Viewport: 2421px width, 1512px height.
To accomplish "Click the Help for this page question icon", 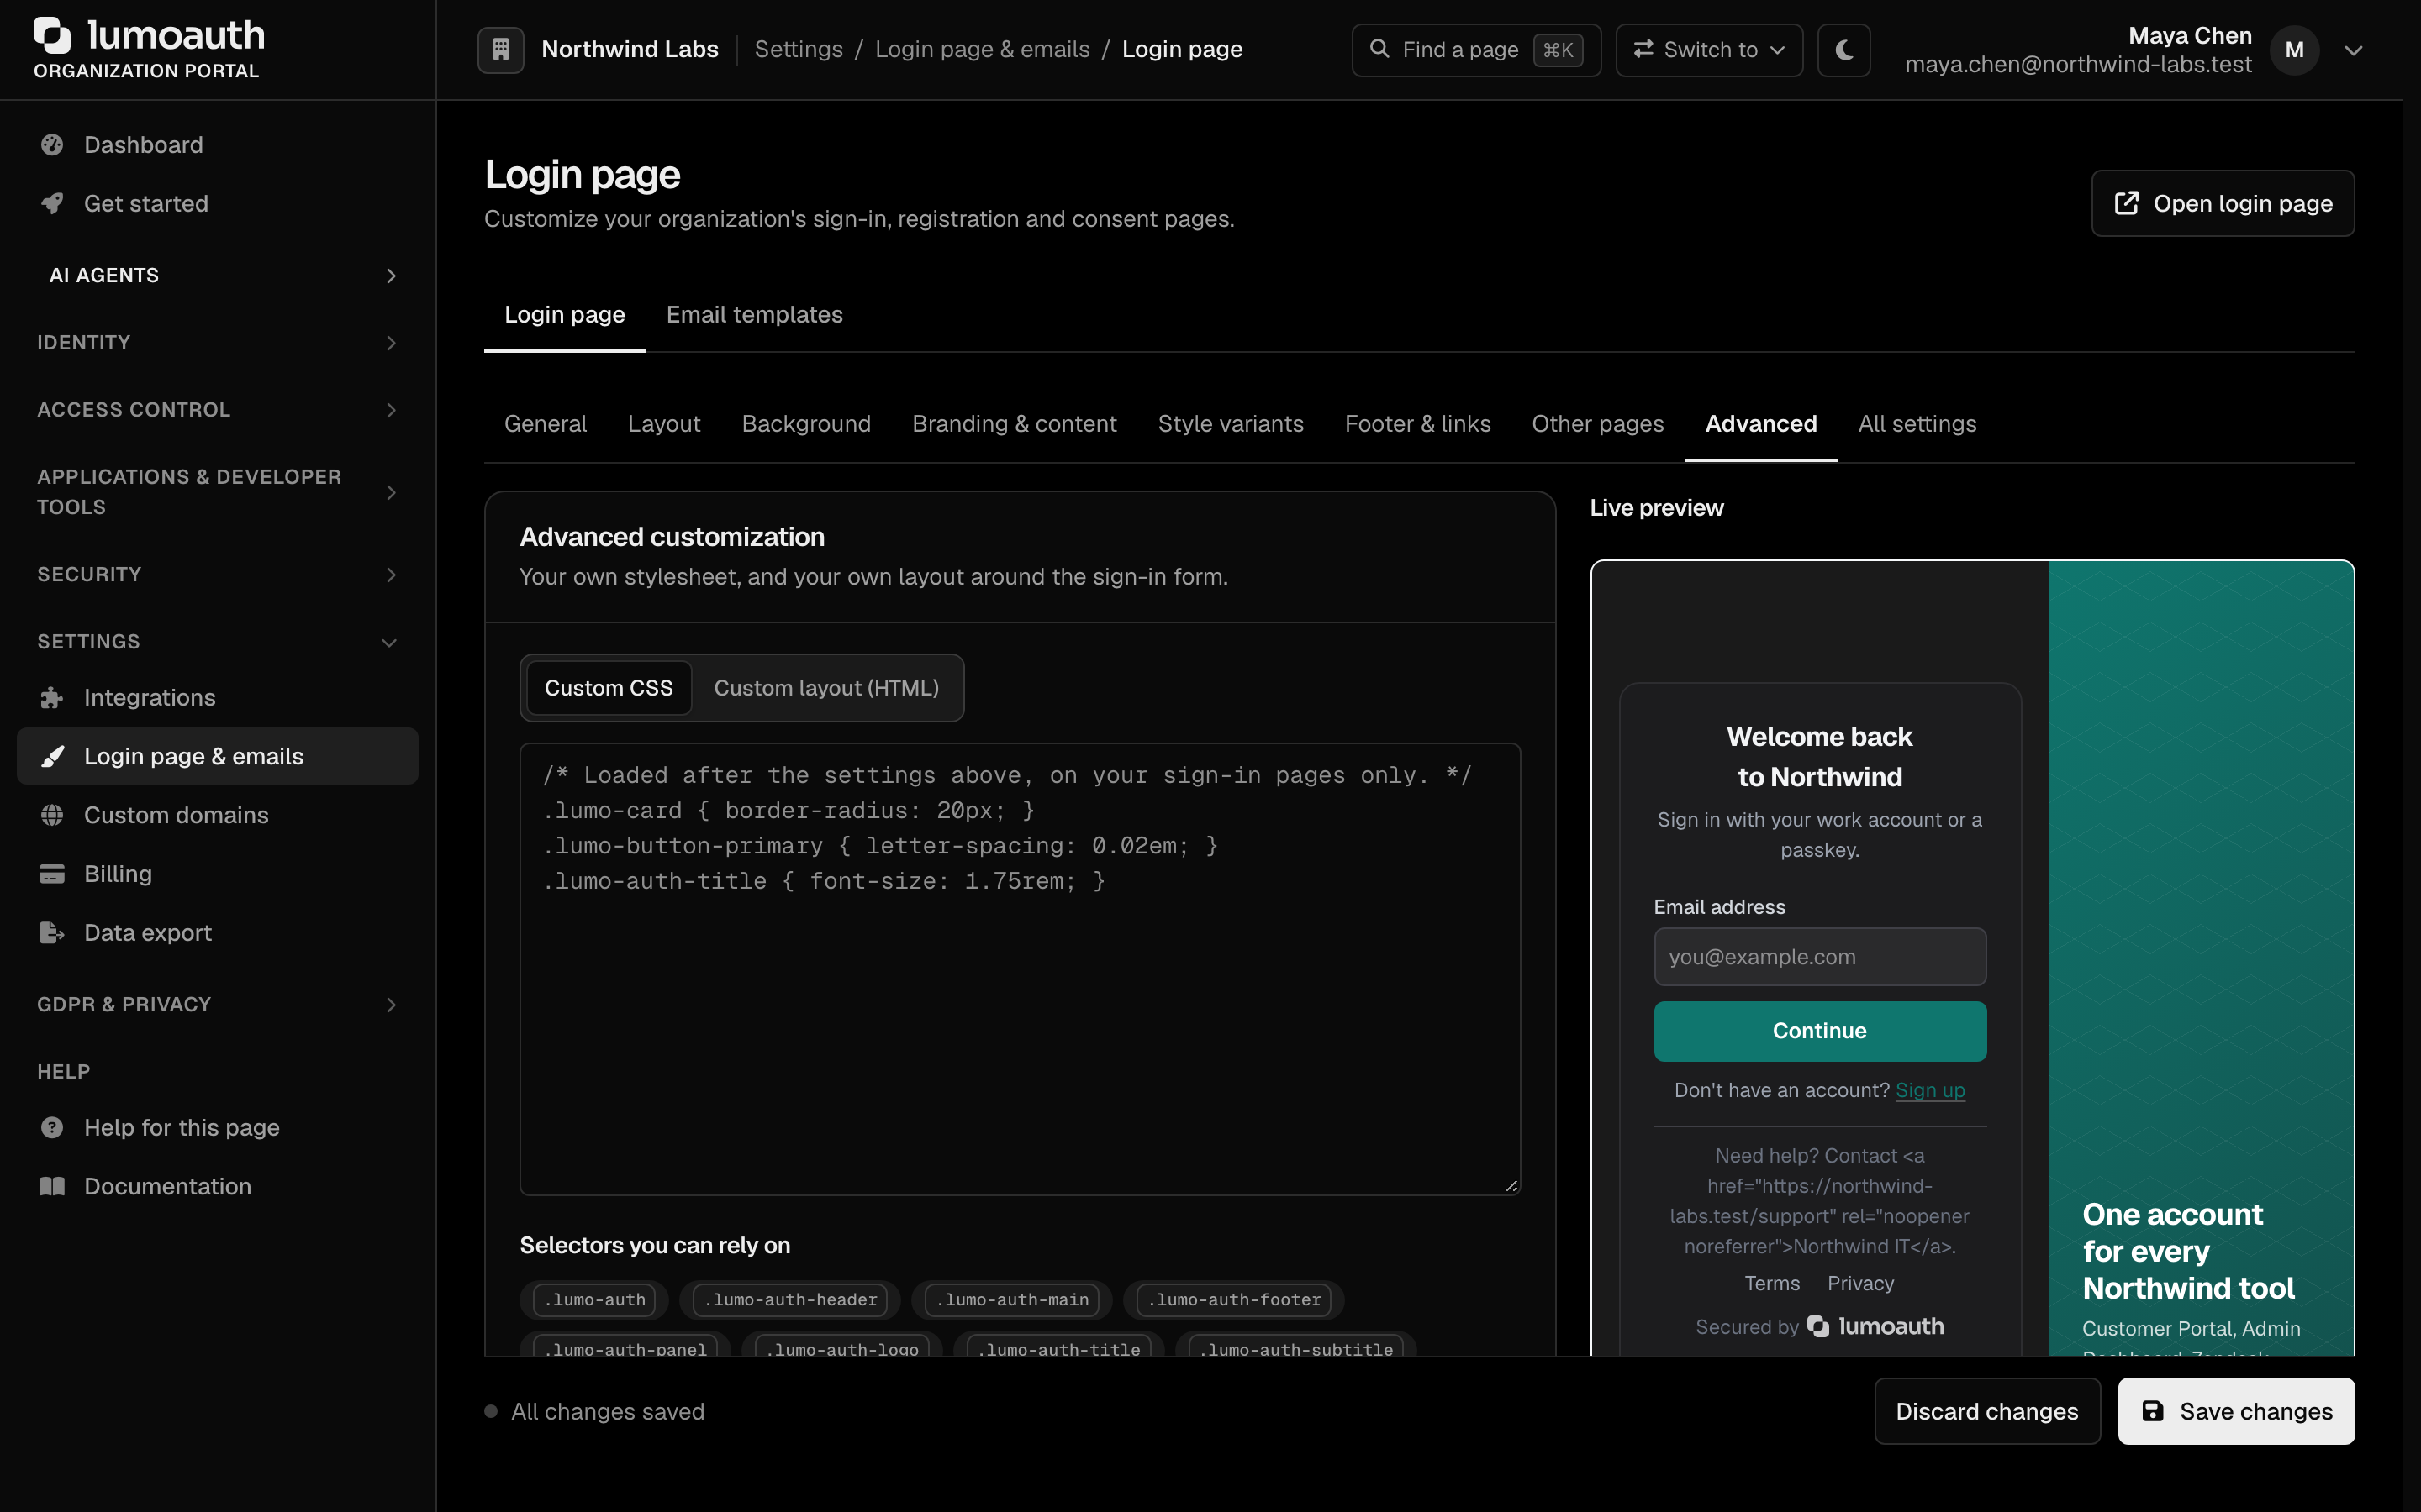I will click(x=52, y=1128).
